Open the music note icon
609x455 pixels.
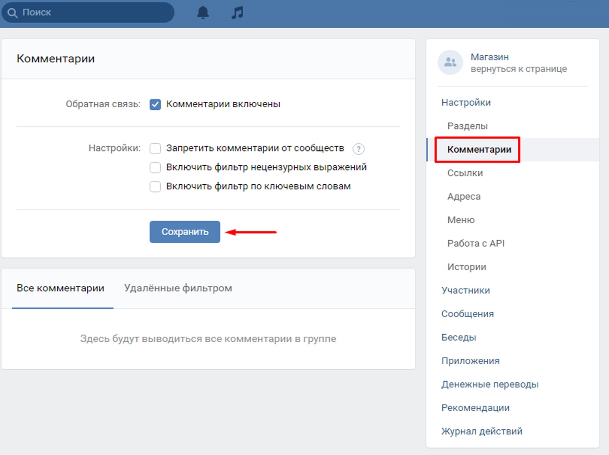237,13
